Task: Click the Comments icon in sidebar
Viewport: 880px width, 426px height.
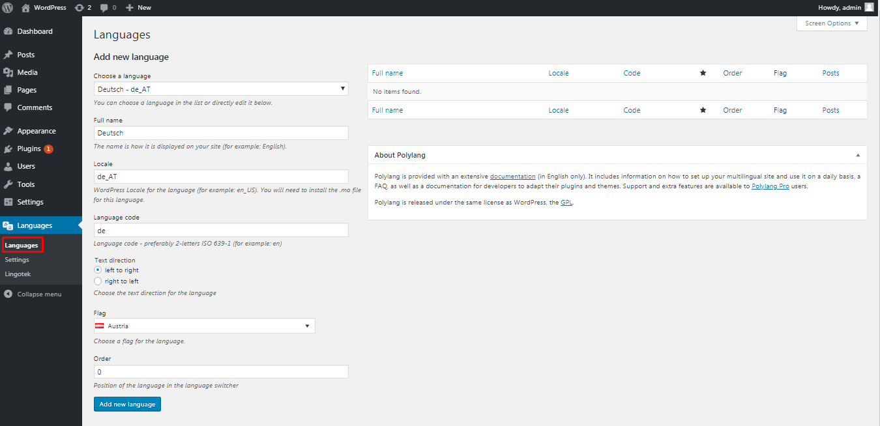Action: (x=8, y=107)
